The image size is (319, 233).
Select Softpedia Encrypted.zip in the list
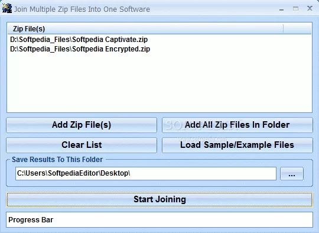(x=80, y=49)
